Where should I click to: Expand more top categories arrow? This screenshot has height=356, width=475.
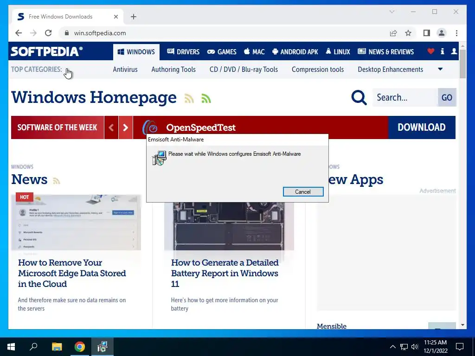click(x=440, y=70)
